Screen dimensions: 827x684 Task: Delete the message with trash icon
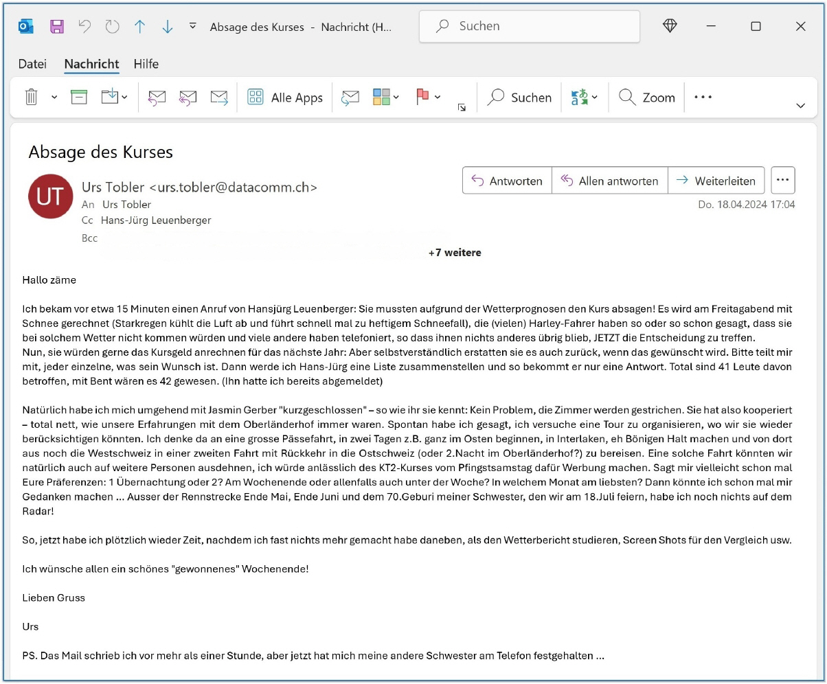(x=31, y=98)
